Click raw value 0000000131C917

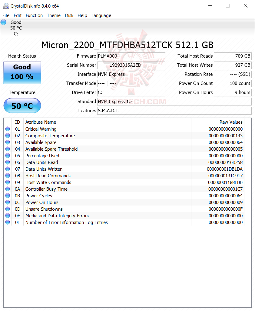226,176
